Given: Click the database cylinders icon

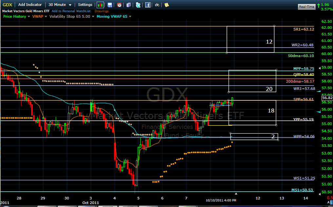Looking at the screenshot, I should click(129, 5).
